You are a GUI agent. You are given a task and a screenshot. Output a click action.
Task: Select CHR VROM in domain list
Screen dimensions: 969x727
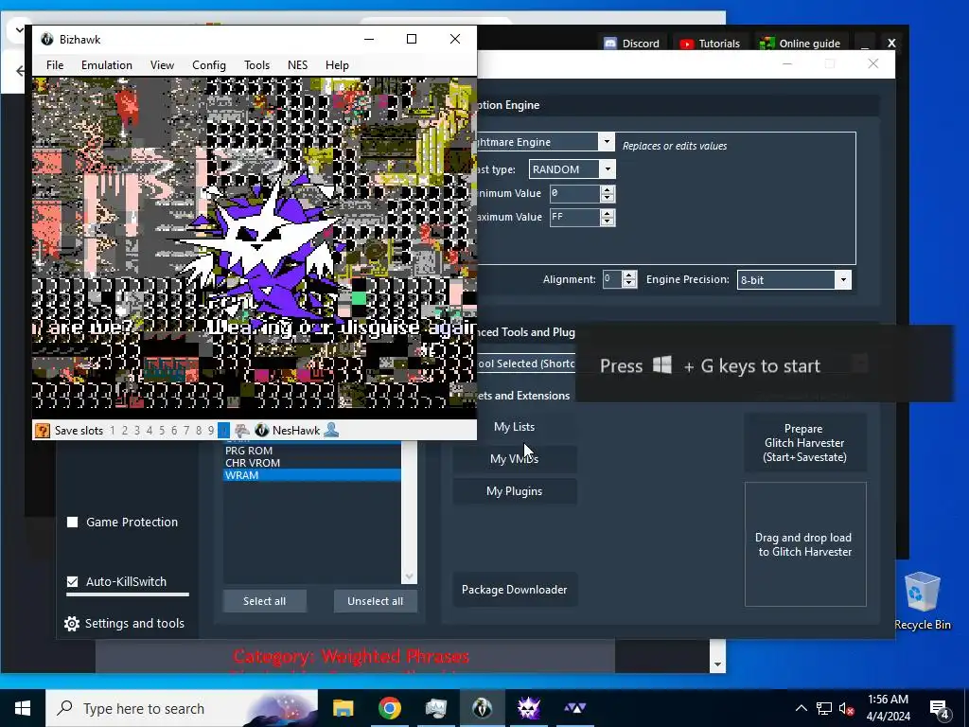(x=312, y=462)
